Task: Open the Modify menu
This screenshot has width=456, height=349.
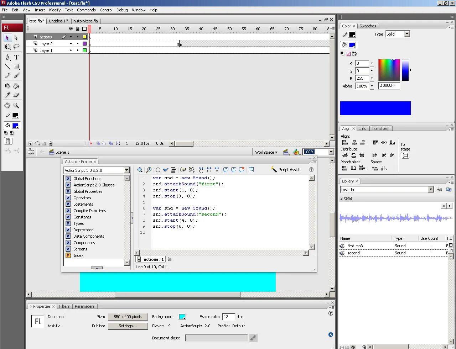Action: tap(55, 10)
